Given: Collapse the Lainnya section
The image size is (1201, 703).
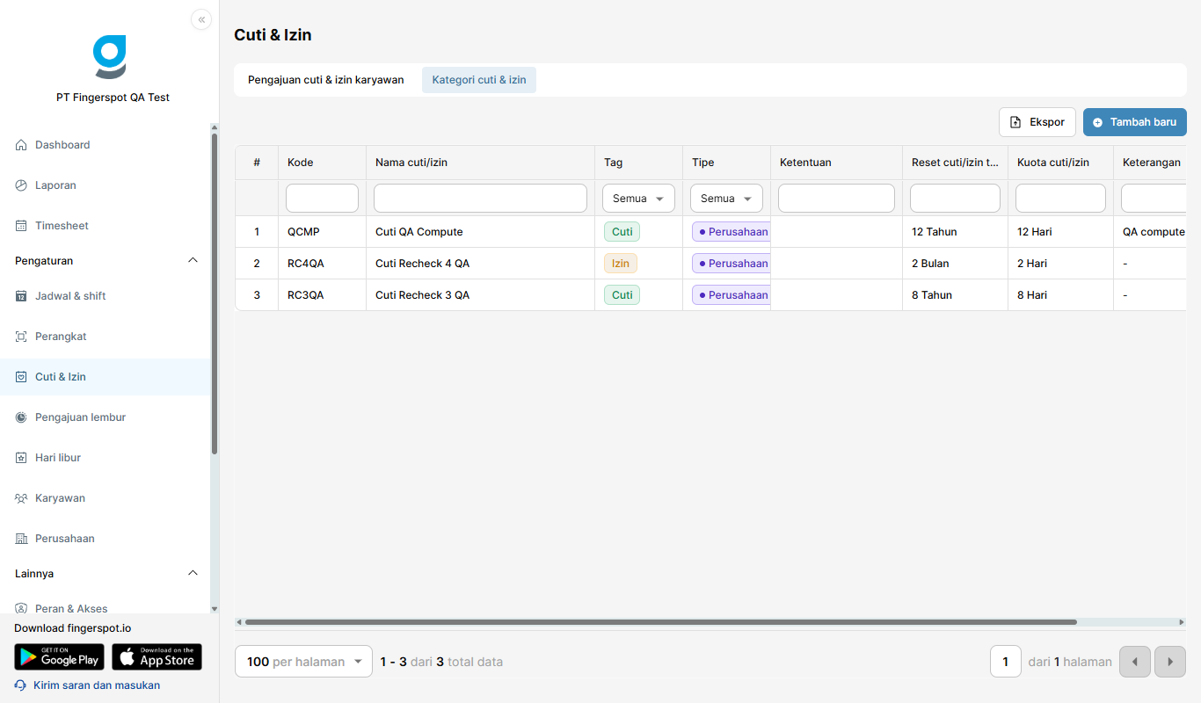Looking at the screenshot, I should [193, 574].
